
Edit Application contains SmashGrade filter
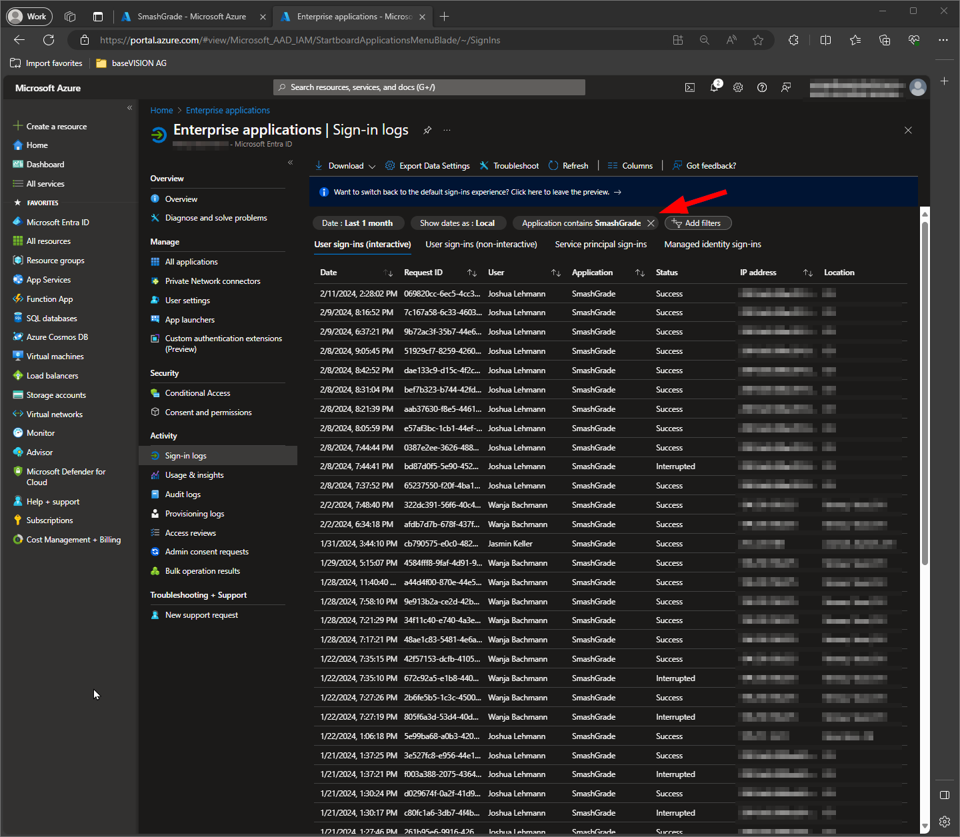click(581, 223)
